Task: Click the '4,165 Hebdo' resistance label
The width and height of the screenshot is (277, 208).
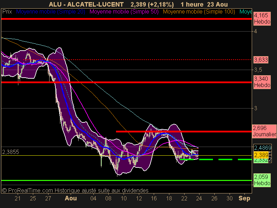Action: click(262, 19)
